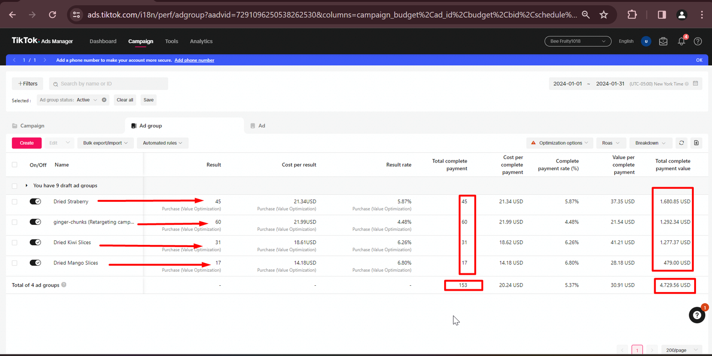
Task: Open the browser profile avatar
Action: pyautogui.click(x=682, y=15)
